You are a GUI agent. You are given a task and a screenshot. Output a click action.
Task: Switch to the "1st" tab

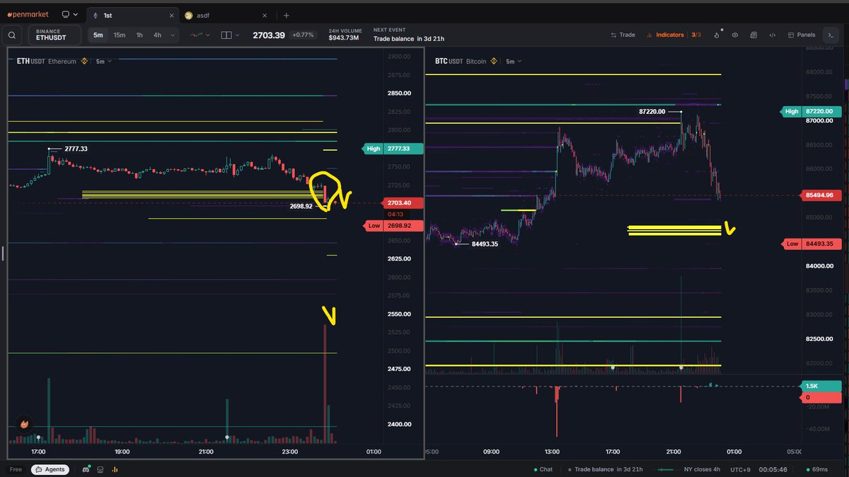coord(108,15)
